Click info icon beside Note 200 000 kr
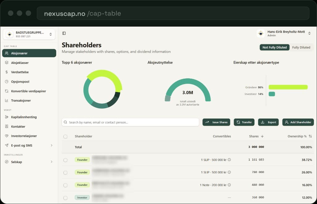 point(229,185)
